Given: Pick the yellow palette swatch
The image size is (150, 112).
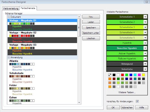Looking at the screenshot, I should [x=143, y=75].
